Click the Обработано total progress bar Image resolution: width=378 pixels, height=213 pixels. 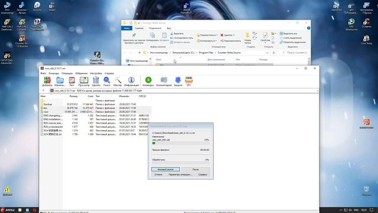pyautogui.click(x=181, y=163)
